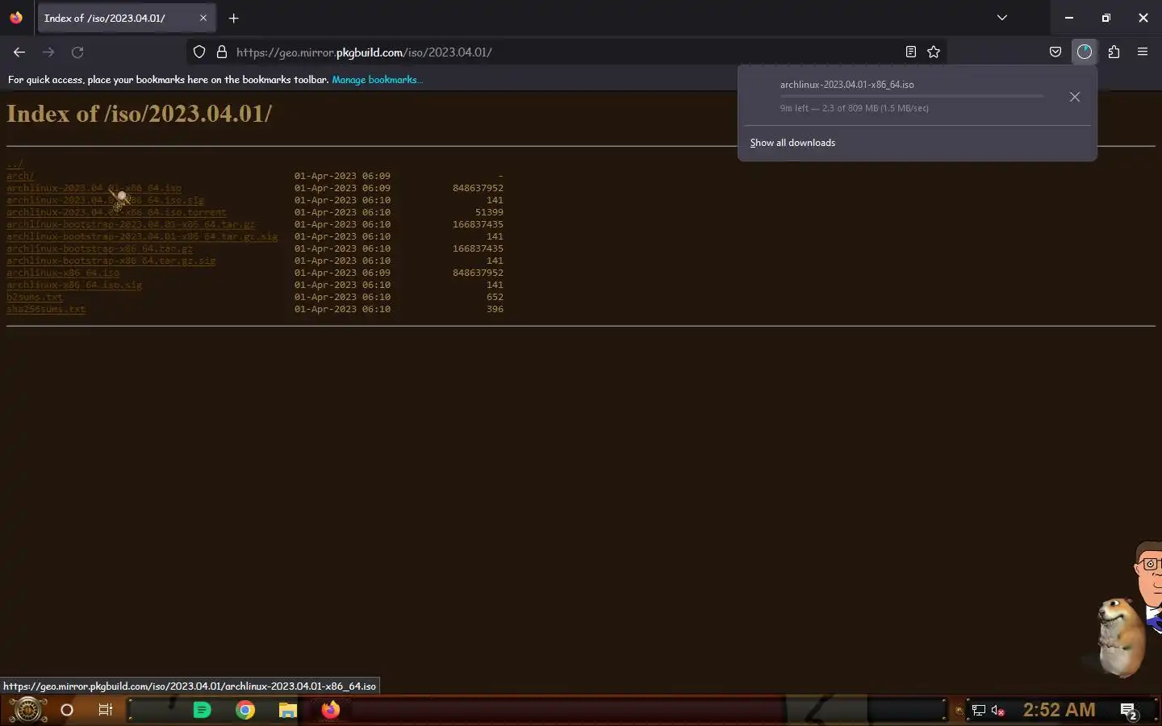Open a new tab
Screen dimensions: 1162x726
point(233,18)
